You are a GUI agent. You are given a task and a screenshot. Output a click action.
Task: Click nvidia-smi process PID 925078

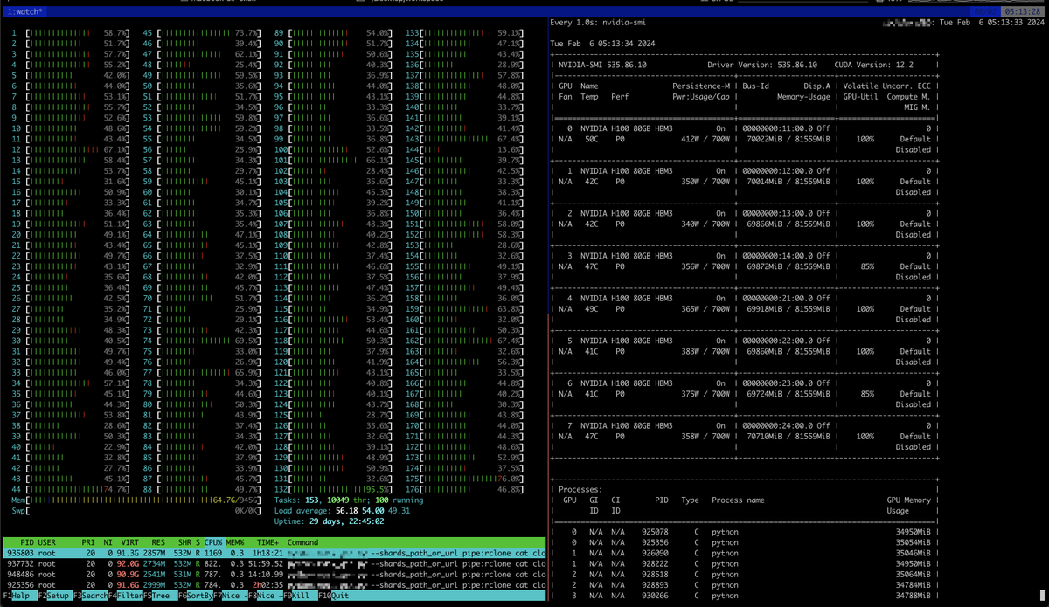click(654, 531)
